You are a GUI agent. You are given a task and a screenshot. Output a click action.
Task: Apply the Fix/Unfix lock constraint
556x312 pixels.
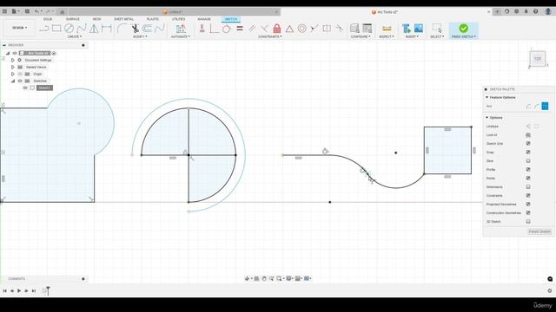coord(277,29)
